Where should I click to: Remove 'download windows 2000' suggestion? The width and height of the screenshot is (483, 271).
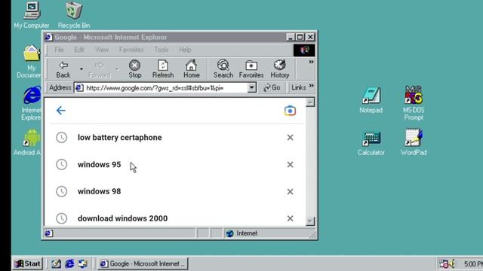click(x=290, y=218)
